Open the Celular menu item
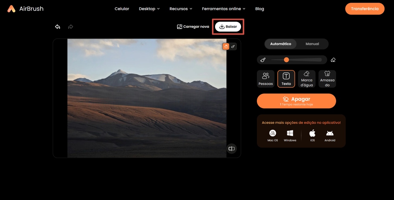 pyautogui.click(x=122, y=9)
